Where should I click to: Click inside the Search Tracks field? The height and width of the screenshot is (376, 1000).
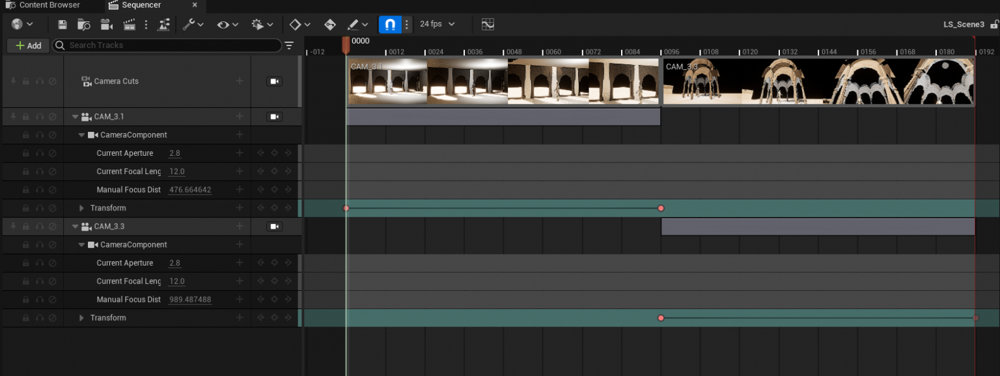(163, 45)
